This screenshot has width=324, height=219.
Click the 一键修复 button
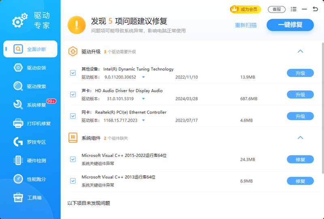pos(290,25)
